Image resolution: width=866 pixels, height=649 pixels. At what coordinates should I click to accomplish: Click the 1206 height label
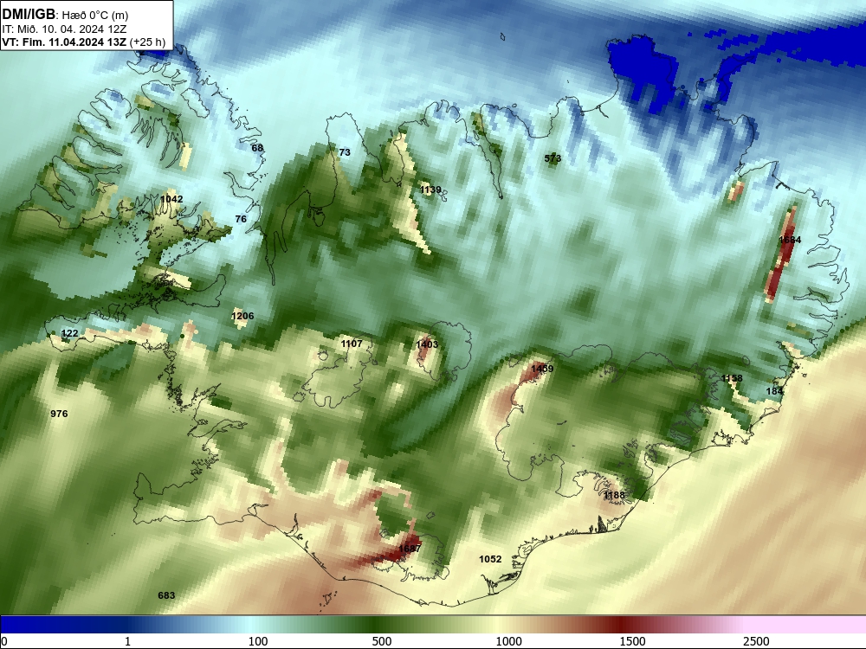(x=242, y=316)
